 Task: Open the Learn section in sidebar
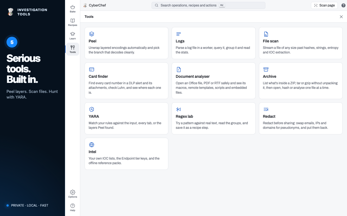(73, 36)
